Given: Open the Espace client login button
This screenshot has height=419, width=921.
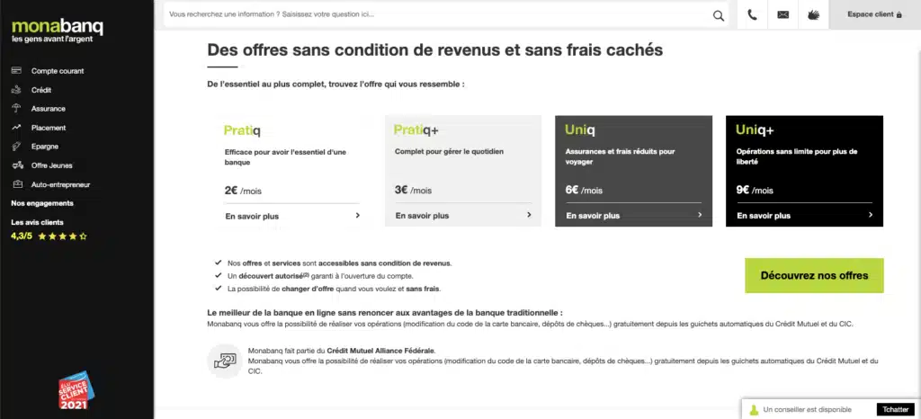Looking at the screenshot, I should 874,14.
